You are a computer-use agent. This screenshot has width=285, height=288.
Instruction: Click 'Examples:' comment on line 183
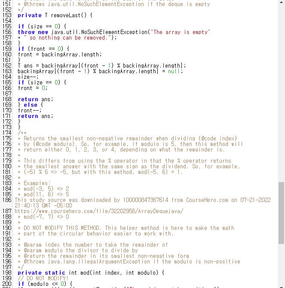(37, 183)
